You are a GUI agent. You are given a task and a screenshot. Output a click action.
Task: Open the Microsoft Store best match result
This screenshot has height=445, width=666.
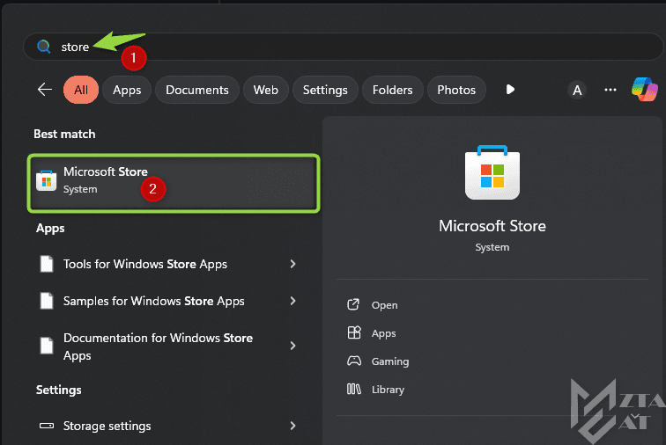(x=174, y=183)
